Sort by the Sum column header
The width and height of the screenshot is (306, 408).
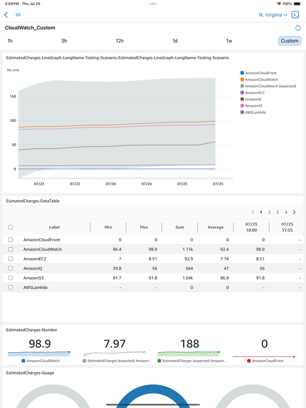click(180, 227)
